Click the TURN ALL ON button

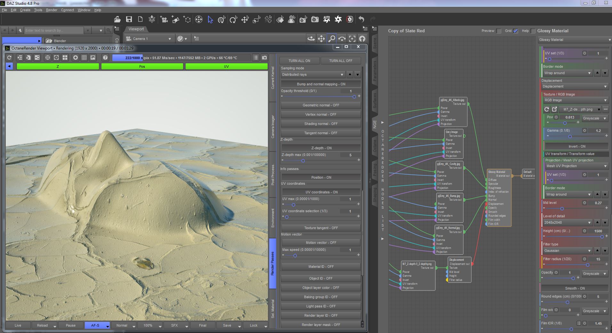[x=299, y=61]
